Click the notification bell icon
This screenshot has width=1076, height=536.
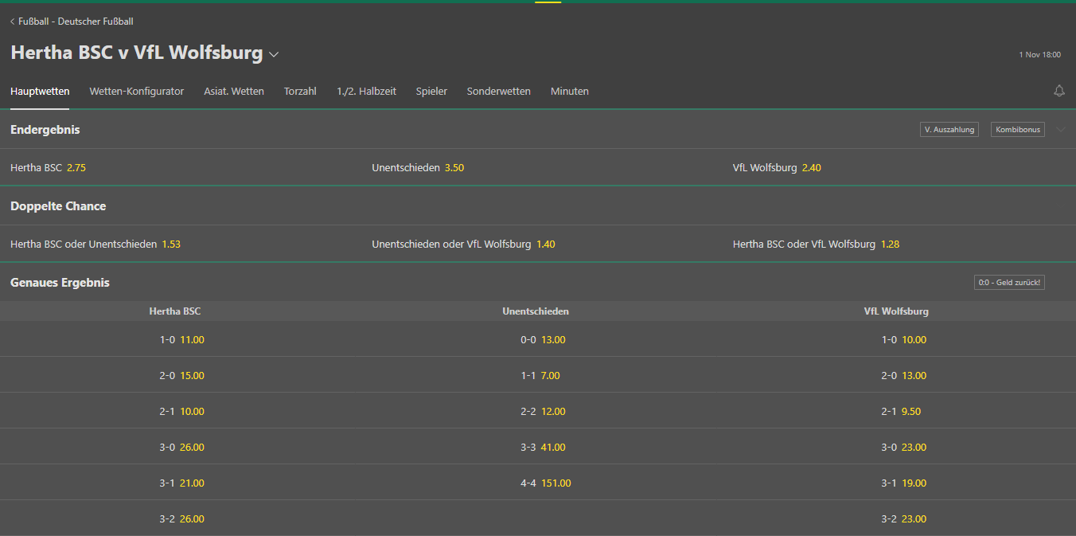pos(1058,91)
